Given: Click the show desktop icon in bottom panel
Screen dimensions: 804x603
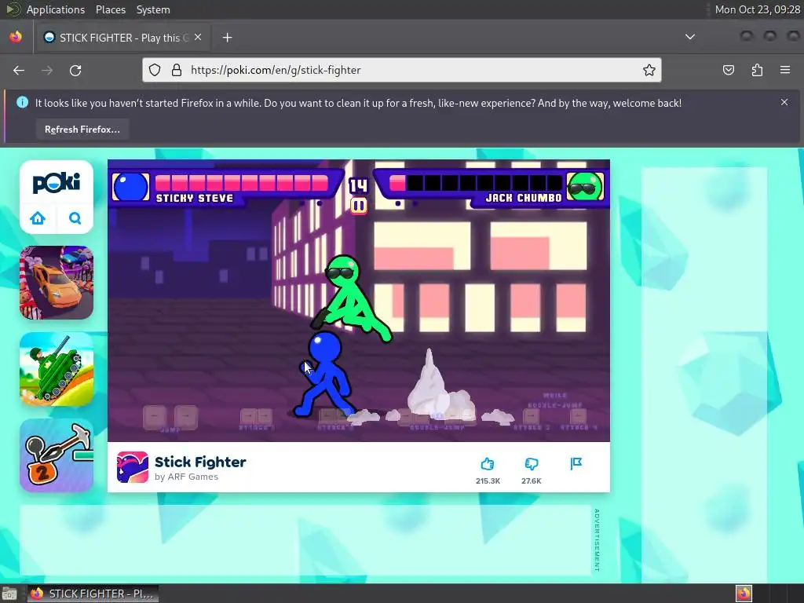Looking at the screenshot, I should [9, 594].
